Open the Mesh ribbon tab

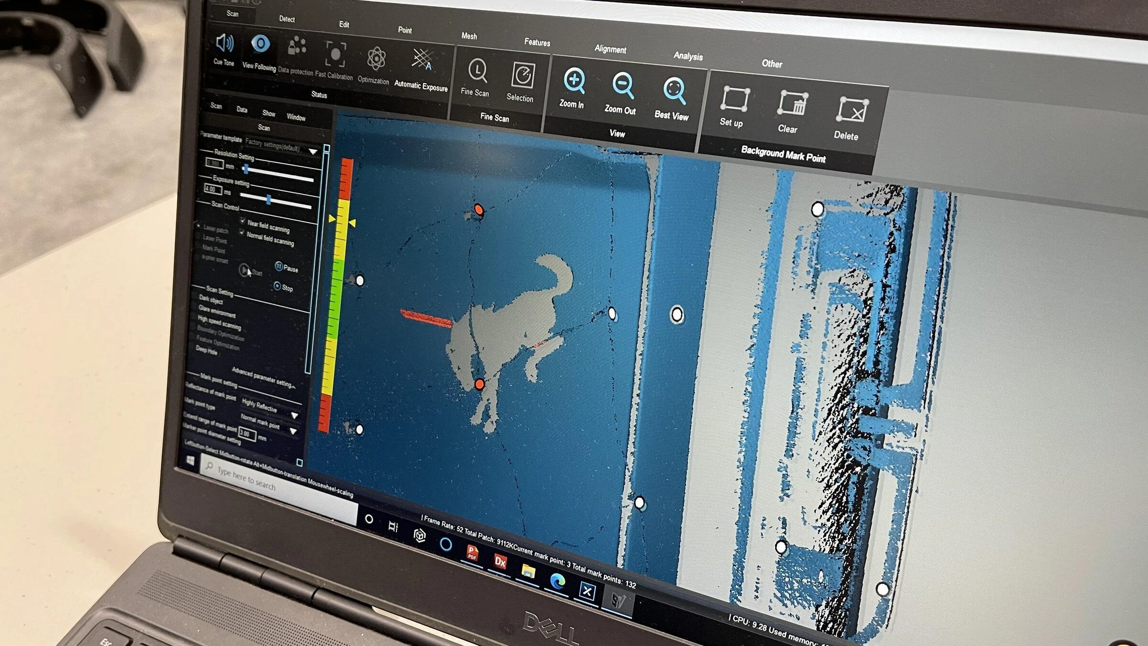tap(469, 36)
